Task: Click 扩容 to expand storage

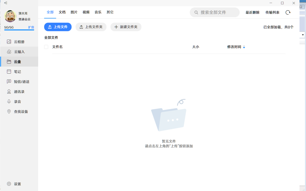Action: click(x=32, y=27)
